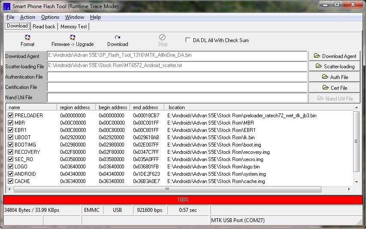
Task: Untick the ANDROID partition checkbox
Action: (x=11, y=174)
